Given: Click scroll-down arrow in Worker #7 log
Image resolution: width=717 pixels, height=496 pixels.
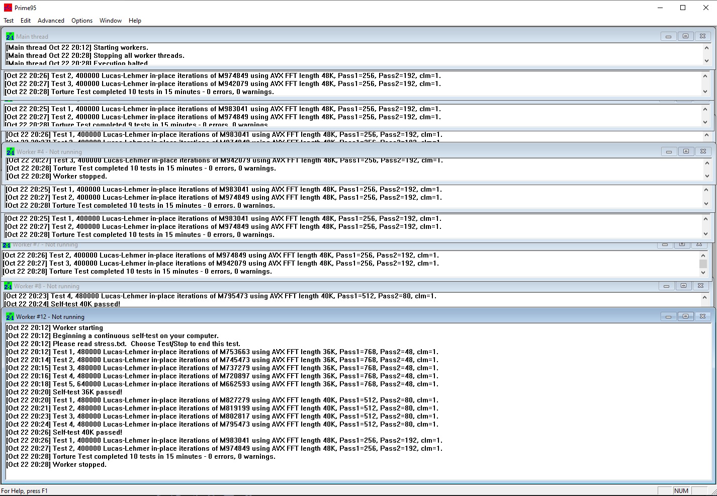Looking at the screenshot, I should [x=703, y=272].
